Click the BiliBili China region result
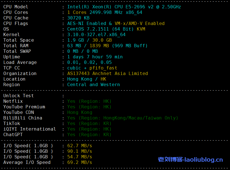230x170 pixels. pyautogui.click(x=122, y=118)
